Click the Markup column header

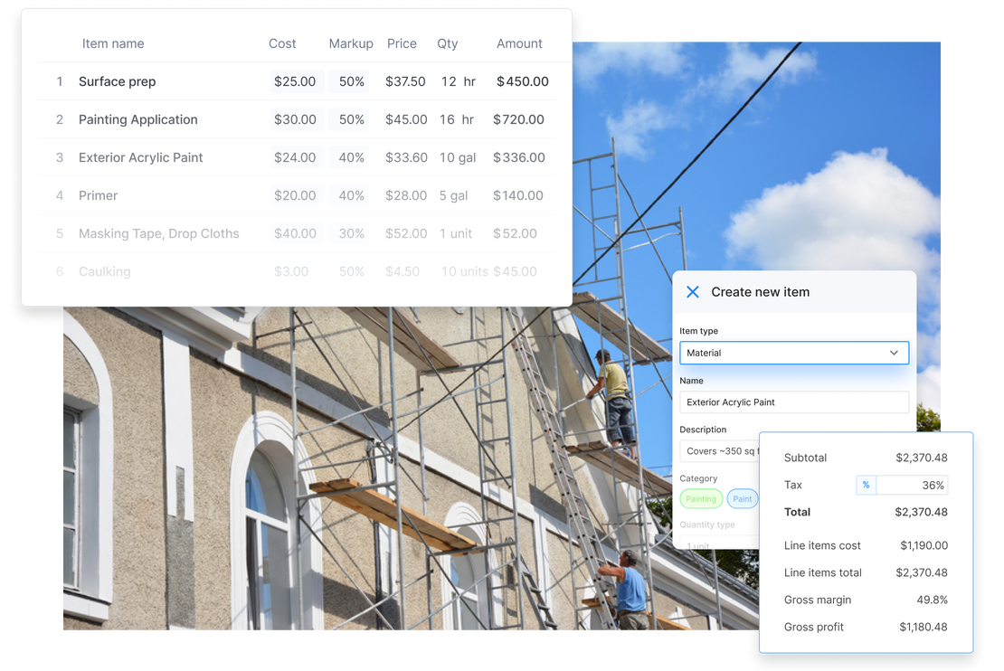(351, 43)
